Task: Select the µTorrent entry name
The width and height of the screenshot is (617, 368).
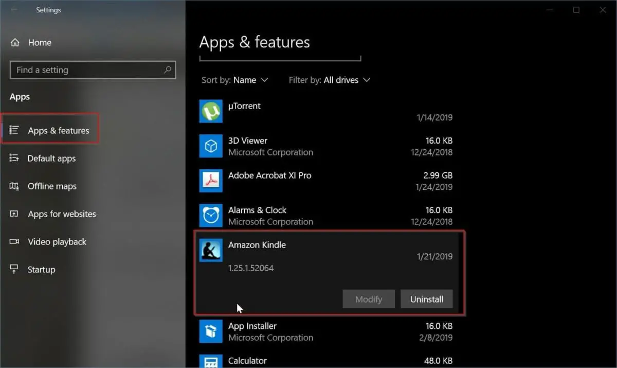Action: 244,106
